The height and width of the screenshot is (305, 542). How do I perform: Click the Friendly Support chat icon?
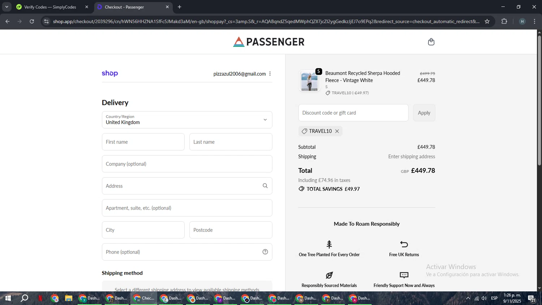[x=404, y=275]
